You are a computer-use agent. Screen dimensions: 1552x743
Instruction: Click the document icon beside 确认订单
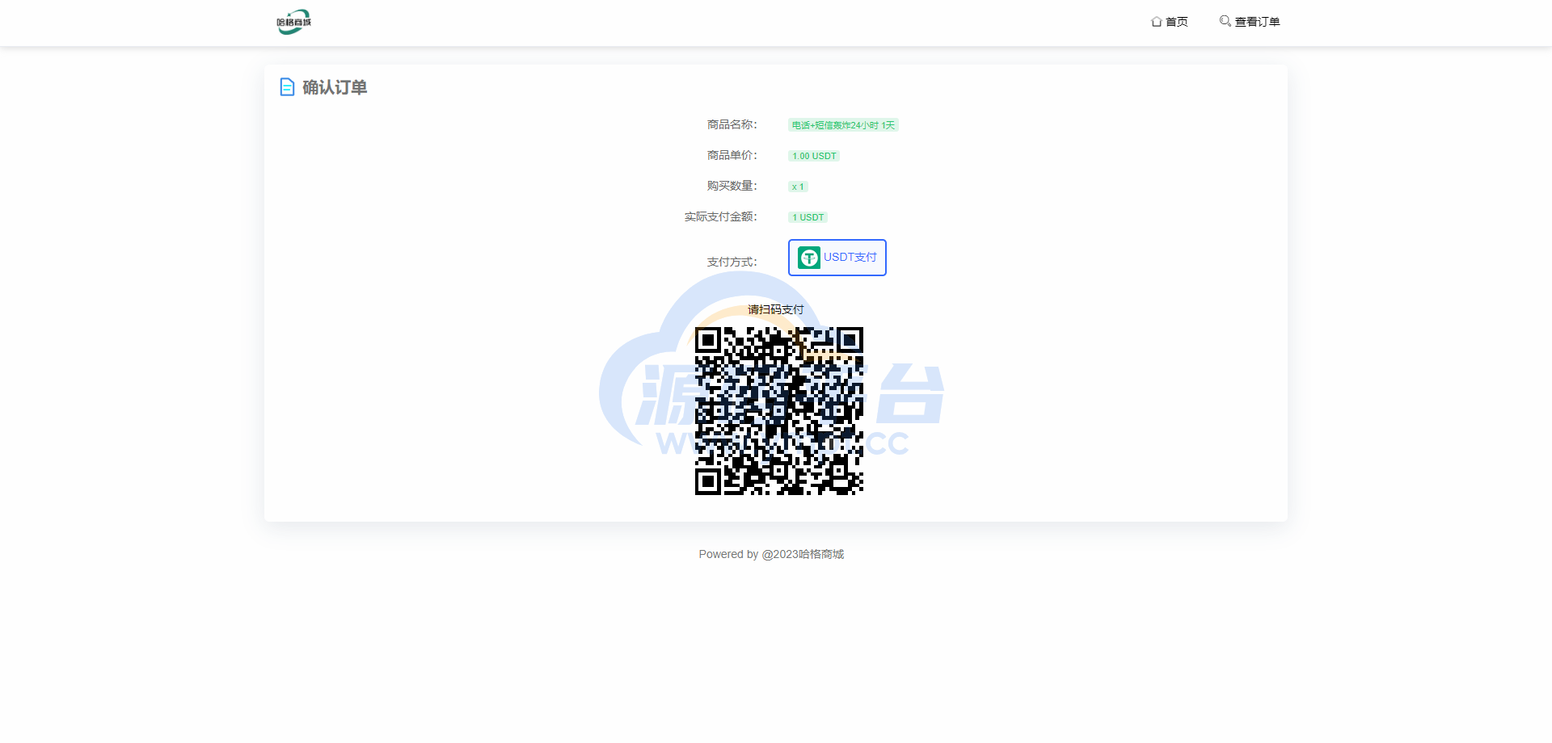coord(287,87)
